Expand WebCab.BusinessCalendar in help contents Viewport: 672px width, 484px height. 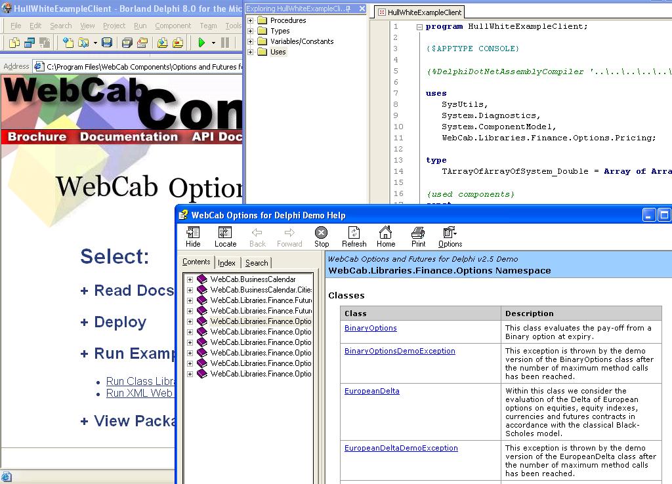click(x=190, y=279)
